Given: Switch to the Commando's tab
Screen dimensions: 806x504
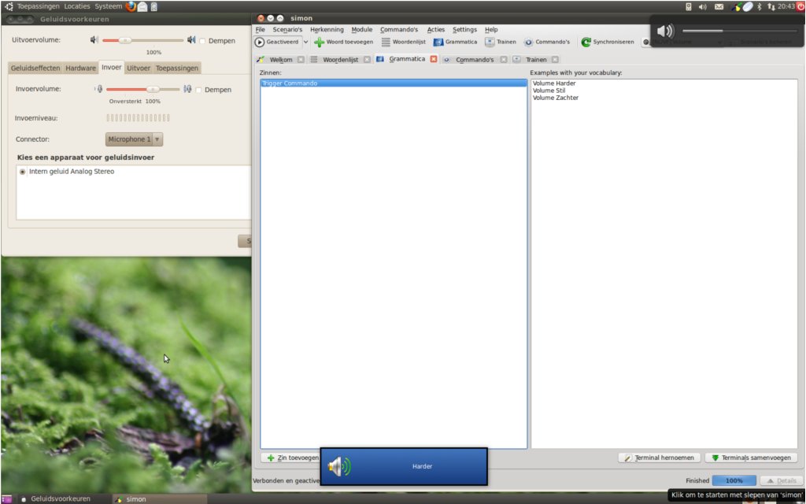Looking at the screenshot, I should [475, 60].
